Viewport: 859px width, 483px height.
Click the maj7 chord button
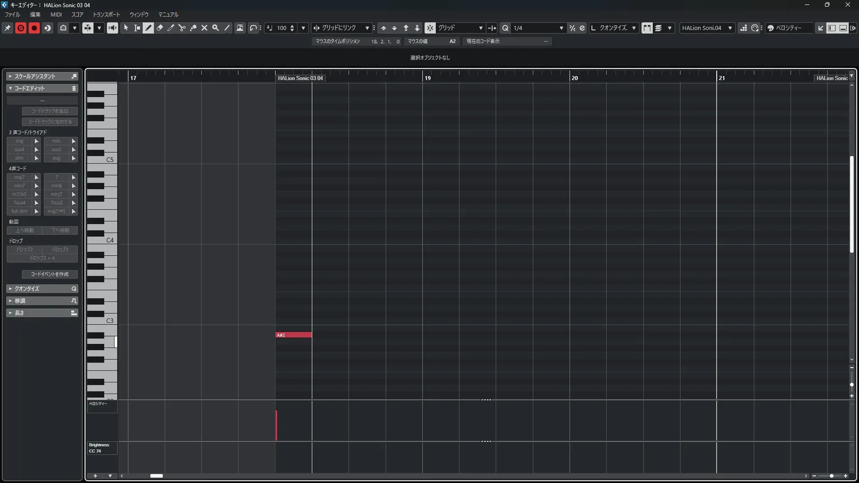click(x=19, y=177)
